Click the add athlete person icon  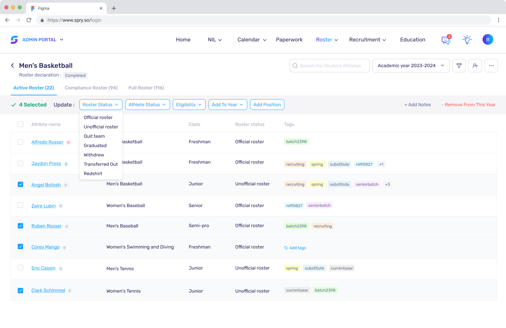(x=475, y=66)
